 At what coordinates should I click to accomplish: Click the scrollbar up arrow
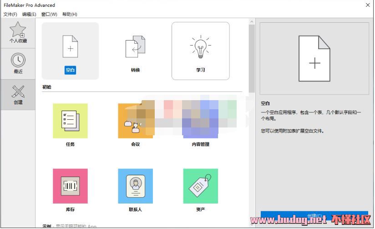(252, 21)
